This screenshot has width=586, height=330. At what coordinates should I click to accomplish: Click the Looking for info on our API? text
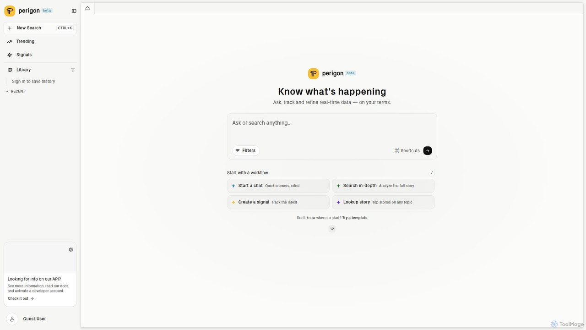[x=34, y=279]
